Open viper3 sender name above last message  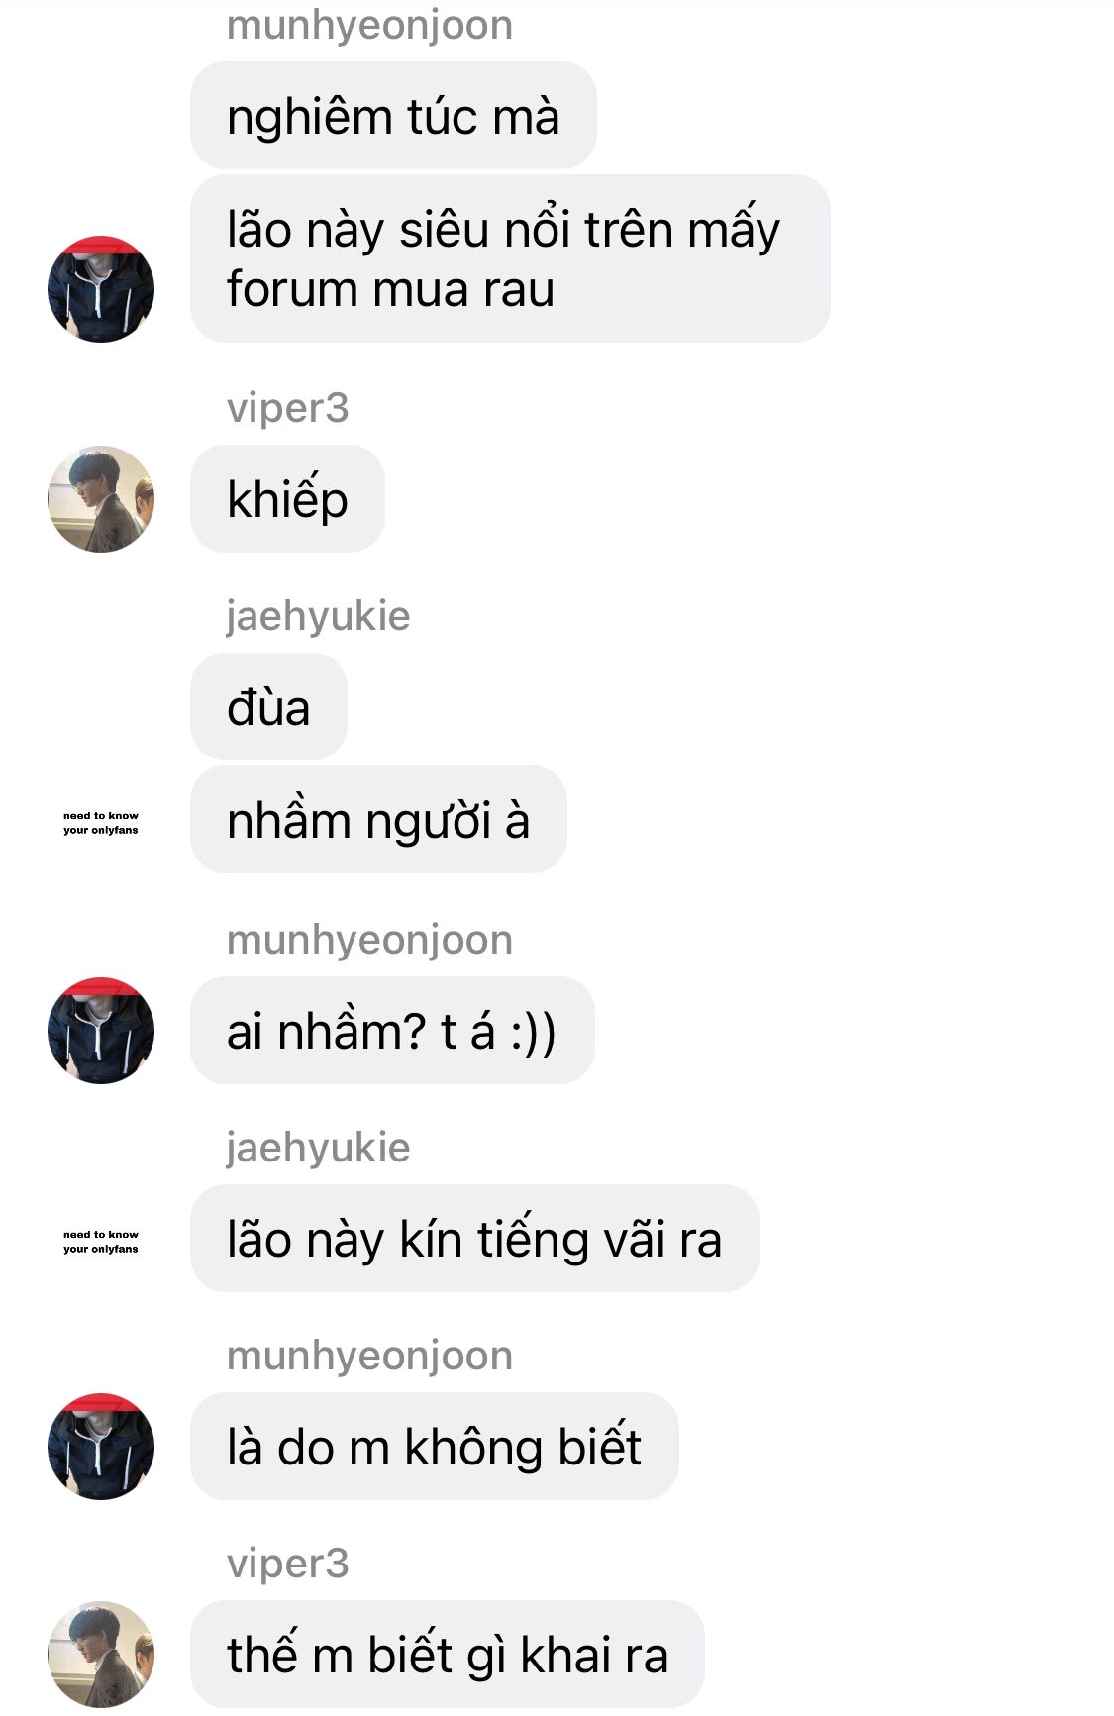pos(287,1564)
